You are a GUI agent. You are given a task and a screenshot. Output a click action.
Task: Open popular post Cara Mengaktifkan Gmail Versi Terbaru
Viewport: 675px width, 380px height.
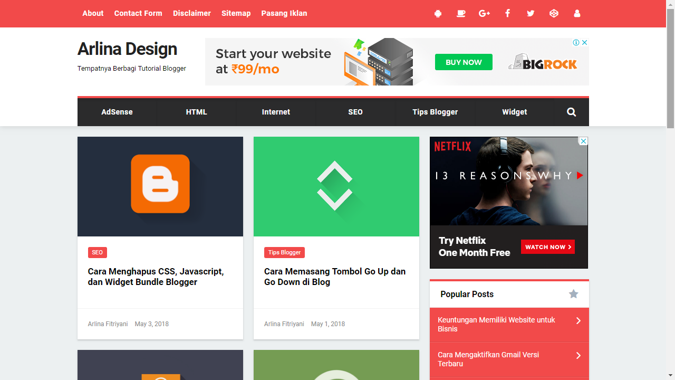pyautogui.click(x=488, y=359)
